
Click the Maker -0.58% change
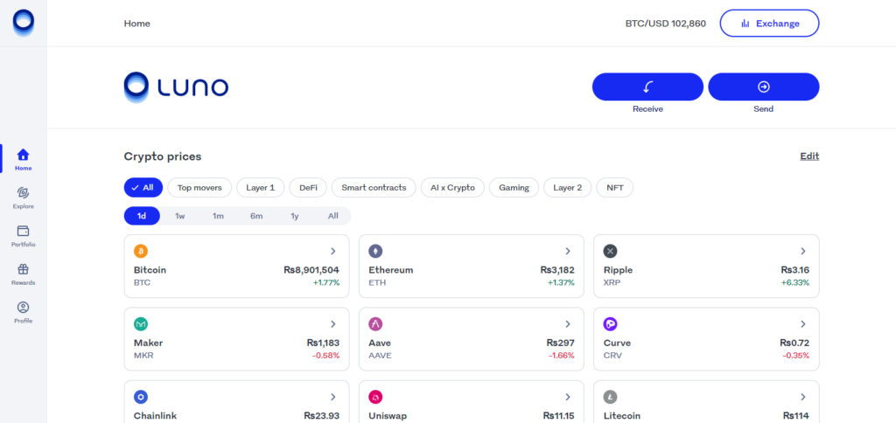(325, 356)
